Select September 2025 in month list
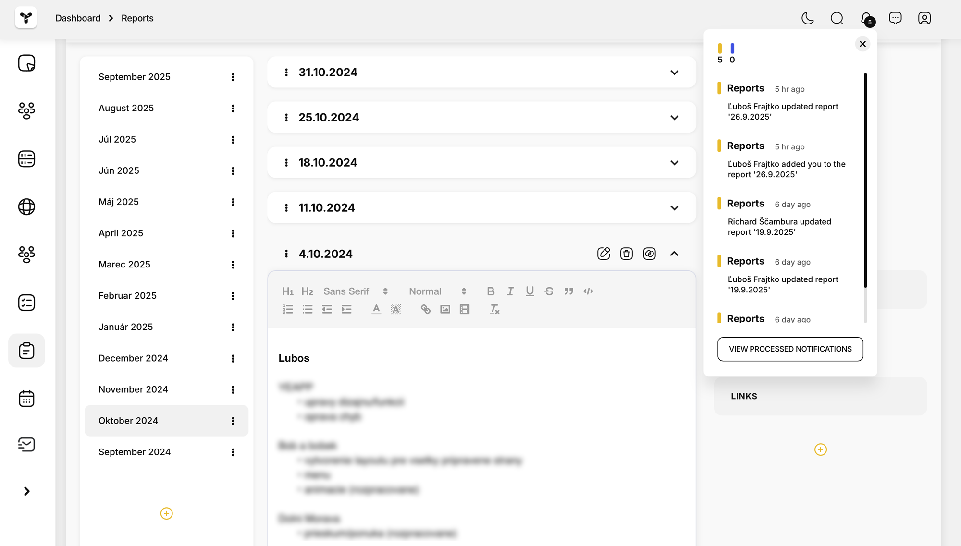Image resolution: width=961 pixels, height=546 pixels. click(135, 77)
